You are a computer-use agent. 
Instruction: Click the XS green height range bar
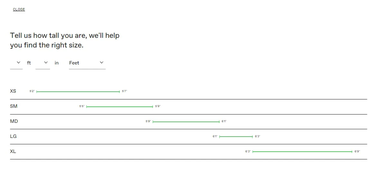coord(78,92)
